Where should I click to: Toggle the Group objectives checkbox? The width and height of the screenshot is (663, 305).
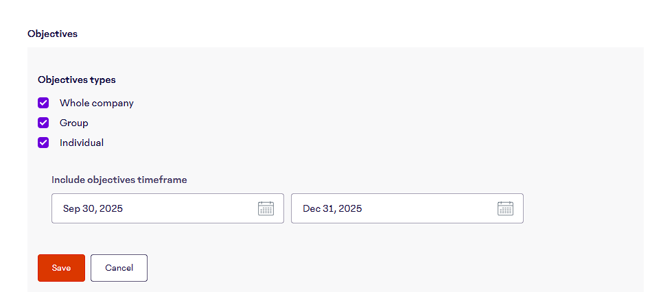[43, 123]
